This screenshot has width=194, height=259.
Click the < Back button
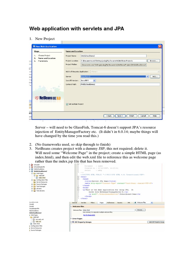tap(109, 116)
